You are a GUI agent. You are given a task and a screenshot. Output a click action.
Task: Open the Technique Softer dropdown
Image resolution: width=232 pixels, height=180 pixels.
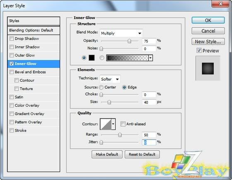click(110, 79)
